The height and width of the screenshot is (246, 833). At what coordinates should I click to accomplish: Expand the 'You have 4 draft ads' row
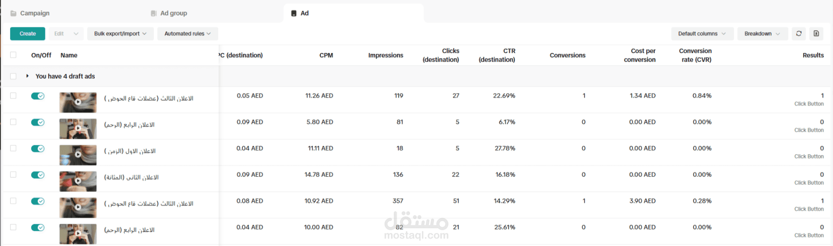coord(27,76)
